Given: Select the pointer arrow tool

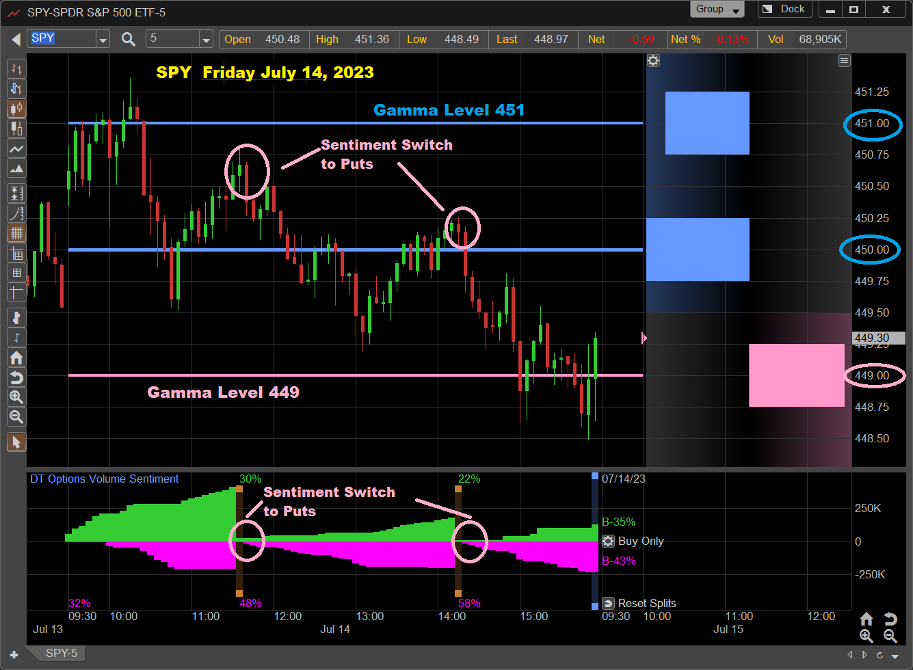Looking at the screenshot, I should click(x=16, y=442).
